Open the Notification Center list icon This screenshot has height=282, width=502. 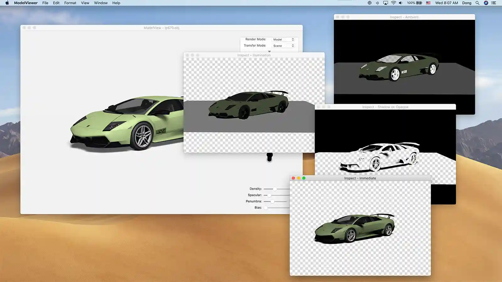click(x=494, y=3)
